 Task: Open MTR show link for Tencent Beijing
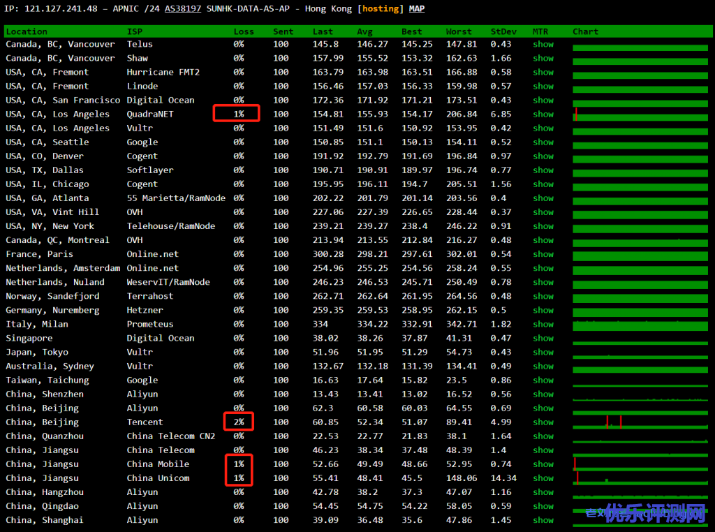coord(543,422)
